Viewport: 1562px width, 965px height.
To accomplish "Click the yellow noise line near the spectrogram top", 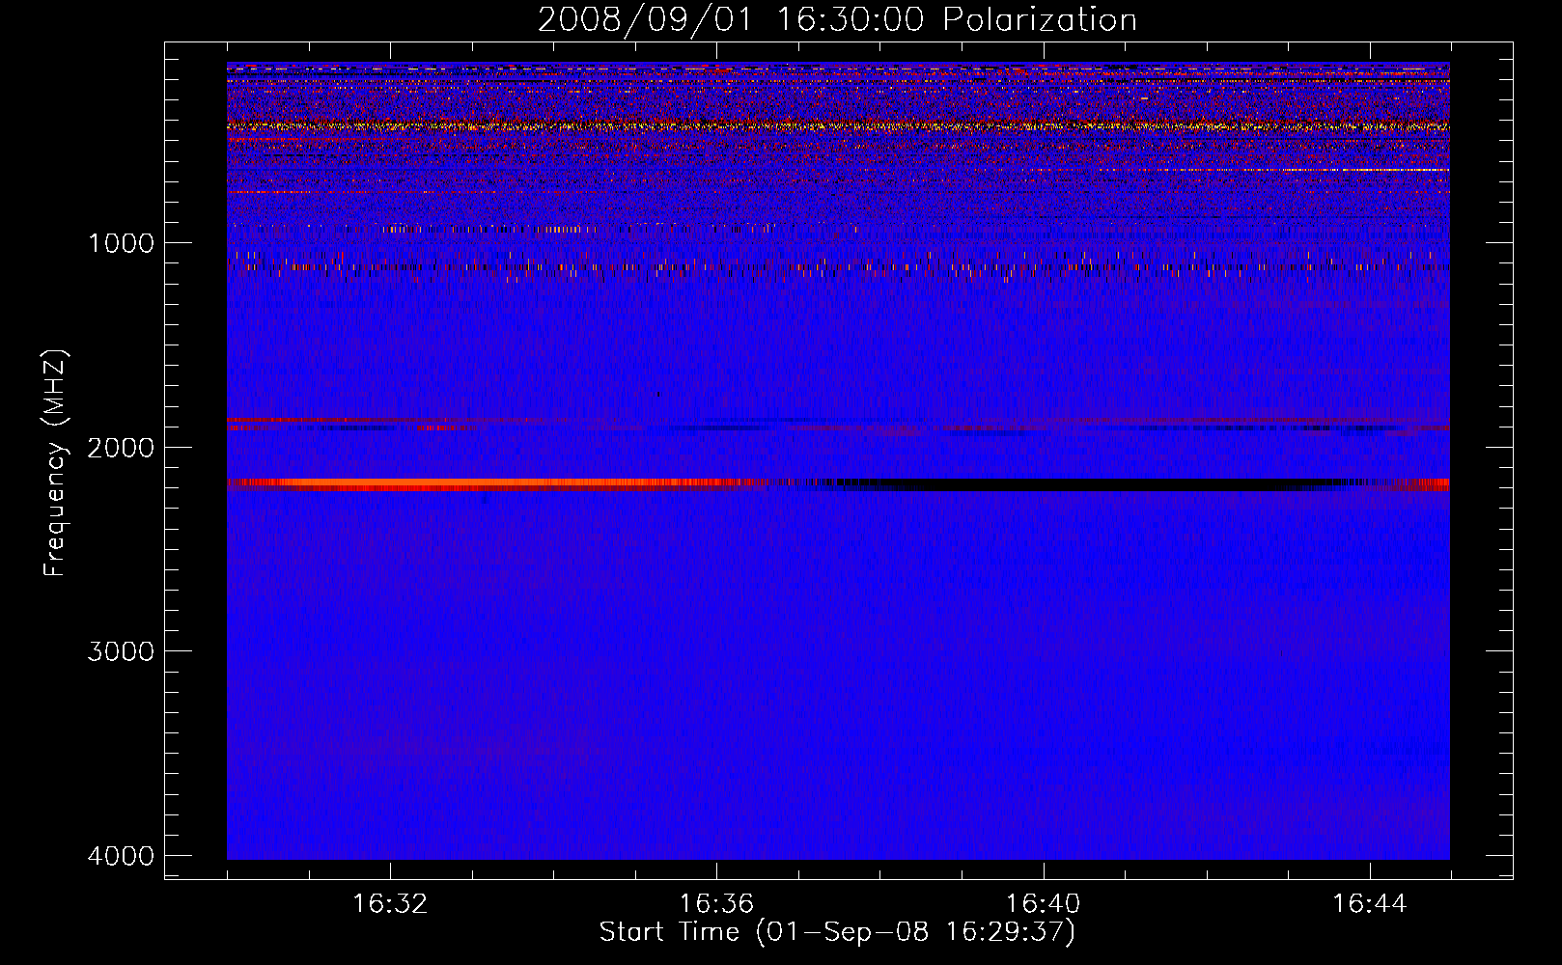I will click(838, 126).
